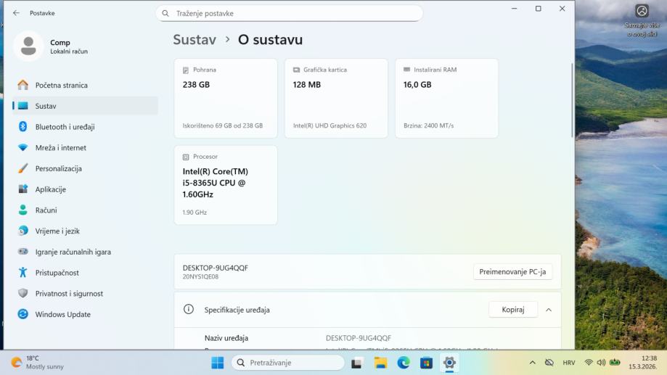Image resolution: width=667 pixels, height=375 pixels.
Task: Open the Grafička kartica 128 MB card
Action: [x=336, y=98]
